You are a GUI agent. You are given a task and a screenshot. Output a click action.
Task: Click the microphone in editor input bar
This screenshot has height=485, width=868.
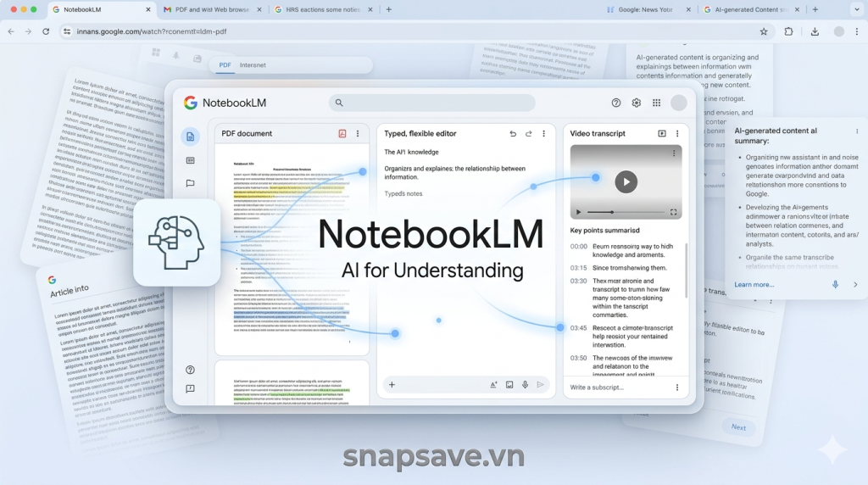tap(525, 385)
